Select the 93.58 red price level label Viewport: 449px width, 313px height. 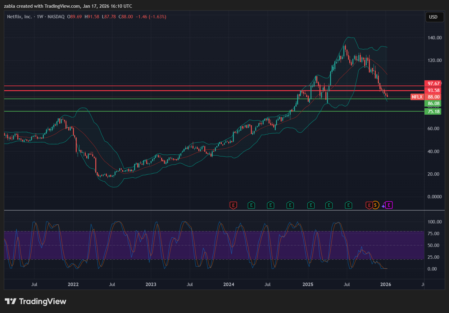point(433,90)
